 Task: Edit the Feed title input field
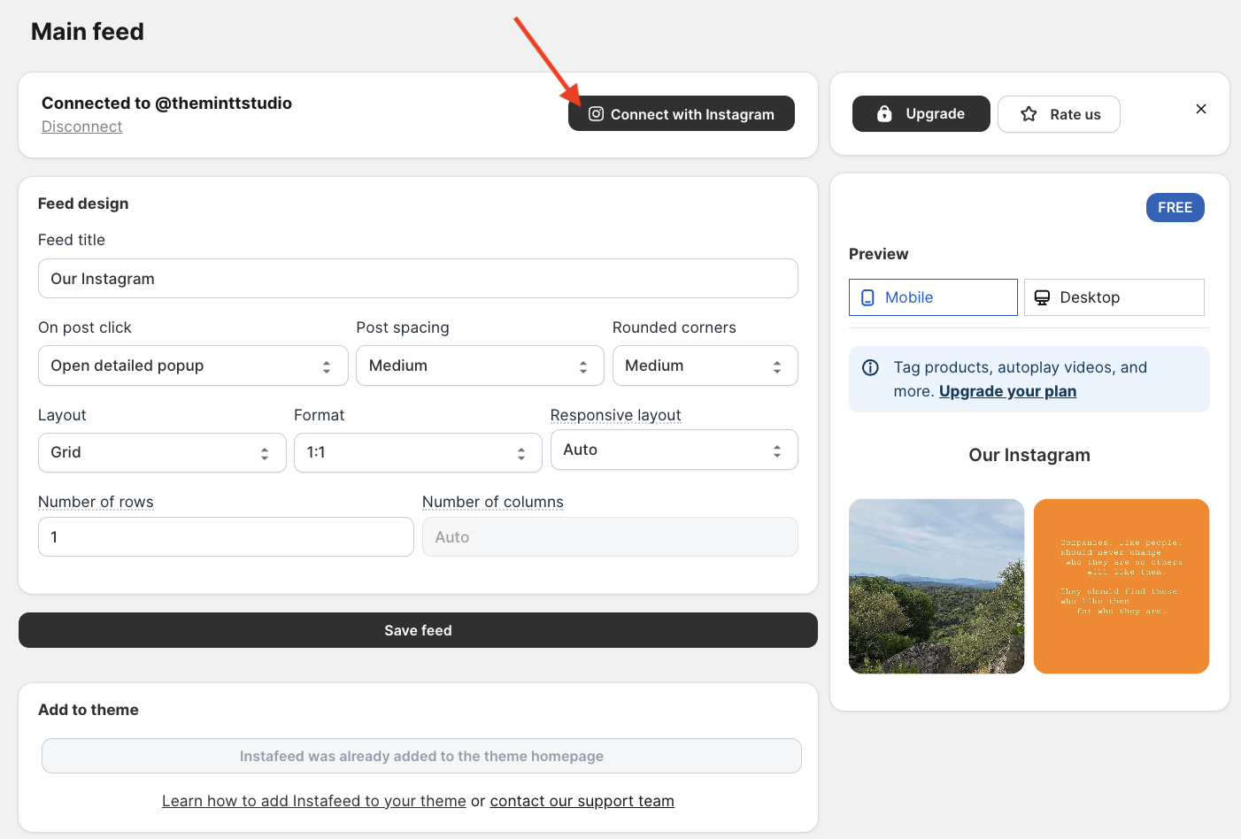click(x=418, y=279)
